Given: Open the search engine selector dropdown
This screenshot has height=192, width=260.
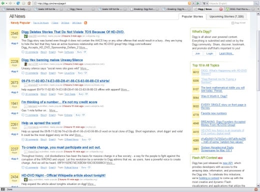Looking at the screenshot, I should pyautogui.click(x=205, y=3).
